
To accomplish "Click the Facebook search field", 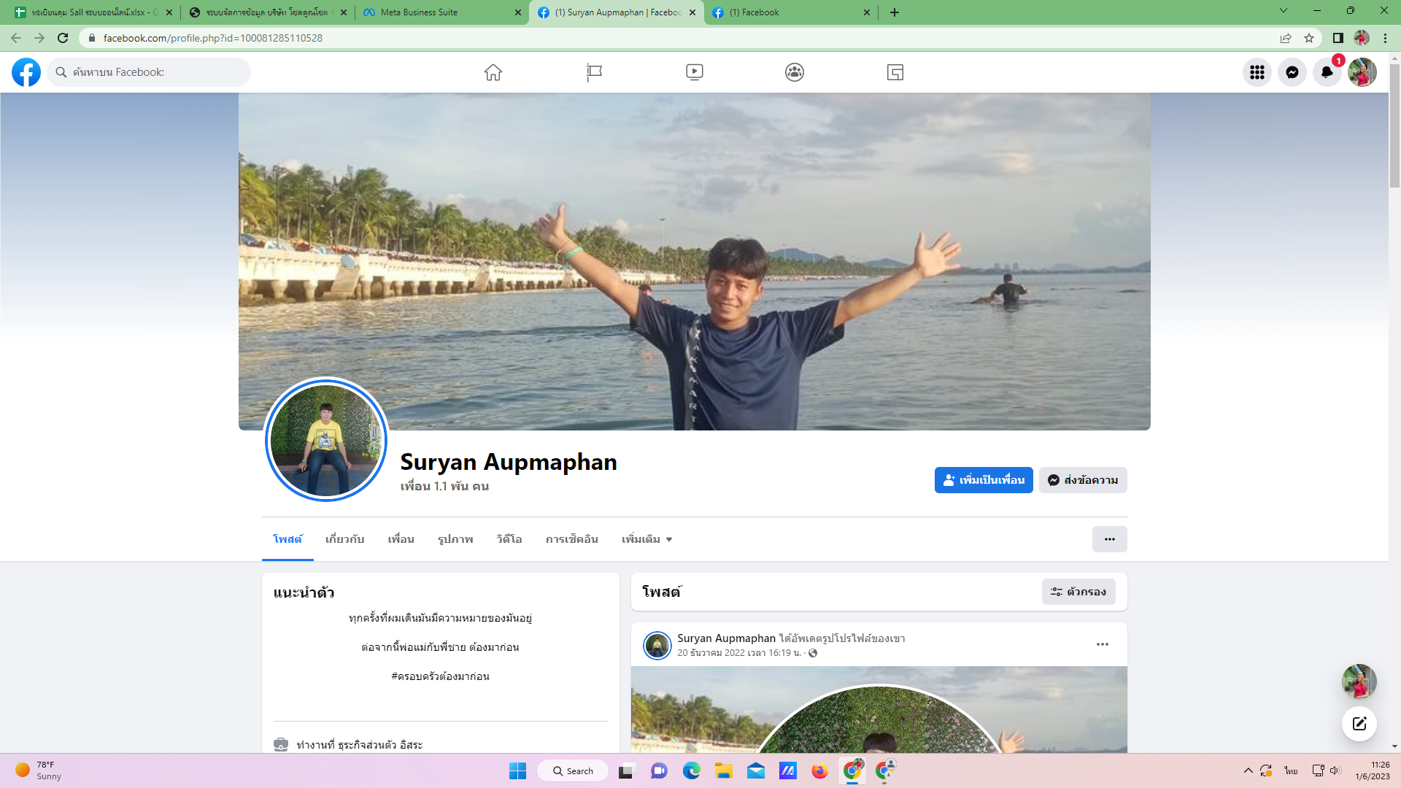I will point(150,72).
